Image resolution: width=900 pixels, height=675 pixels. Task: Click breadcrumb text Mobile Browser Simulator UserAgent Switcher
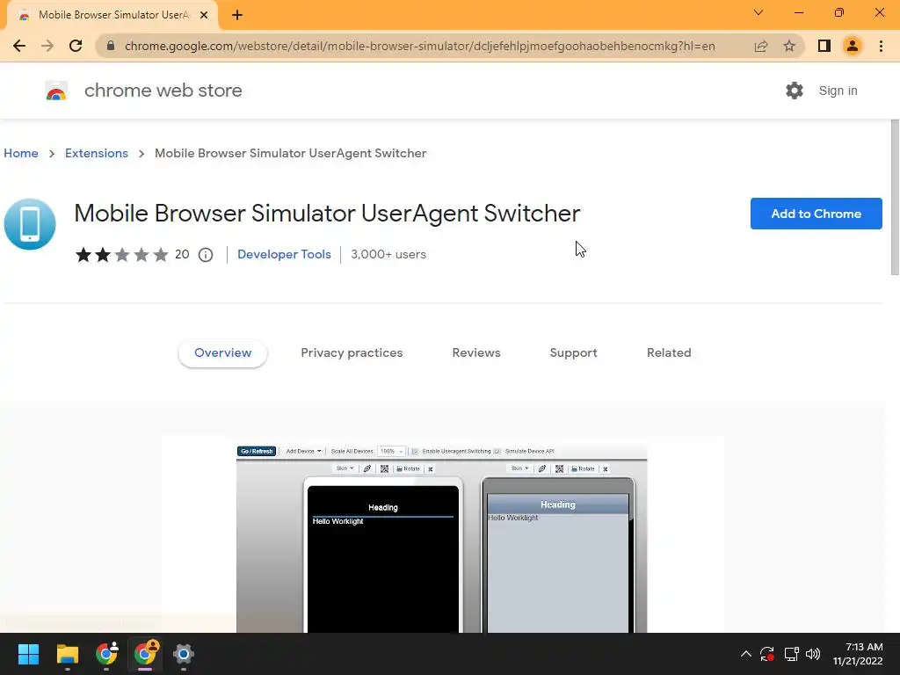(x=290, y=153)
